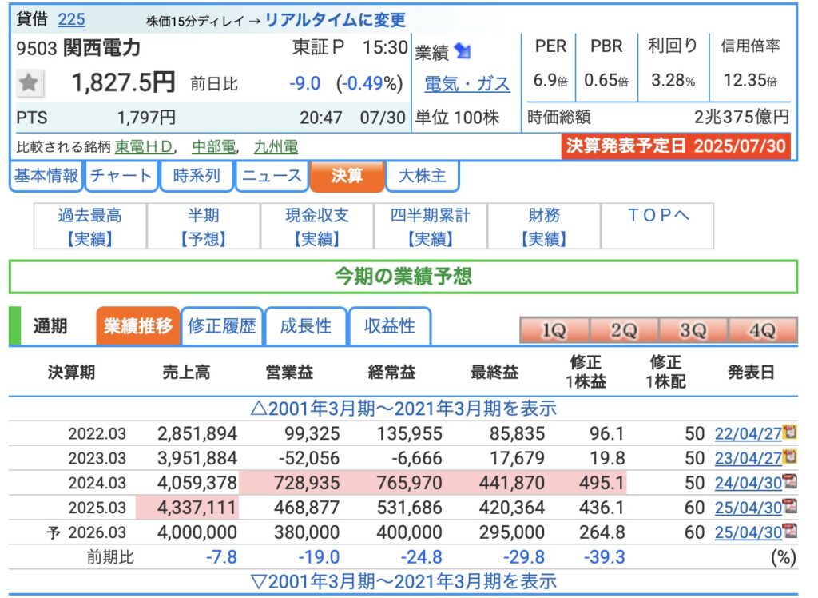The height and width of the screenshot is (598, 818).
Task: Click the TOPへ button
Action: click(657, 227)
